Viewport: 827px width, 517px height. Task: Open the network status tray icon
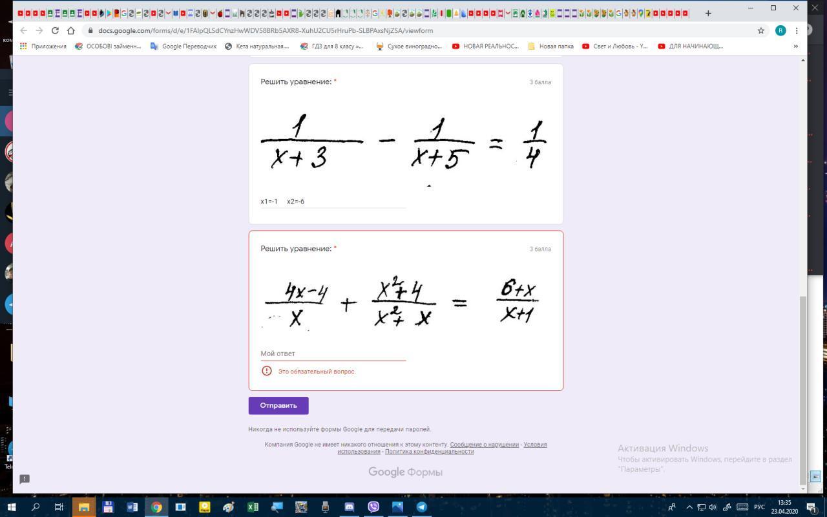pyautogui.click(x=701, y=507)
